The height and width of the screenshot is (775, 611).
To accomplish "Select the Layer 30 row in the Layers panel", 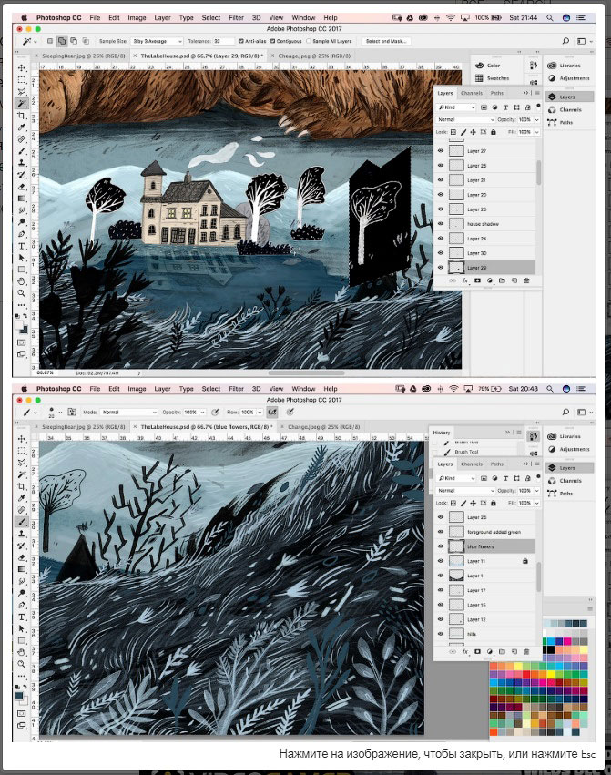I will [x=485, y=253].
